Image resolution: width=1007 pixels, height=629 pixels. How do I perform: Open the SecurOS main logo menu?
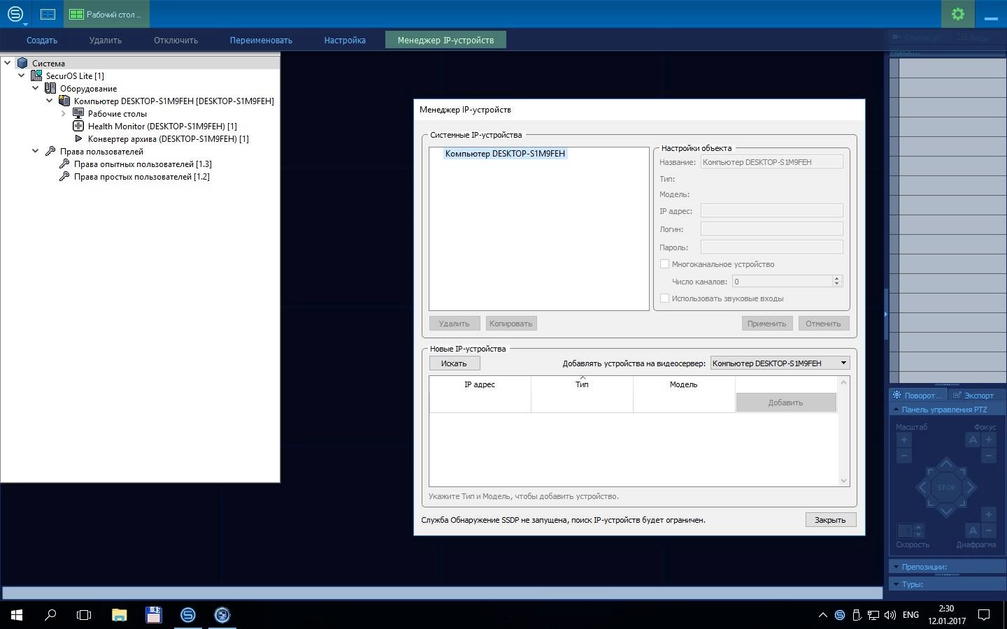click(x=15, y=14)
